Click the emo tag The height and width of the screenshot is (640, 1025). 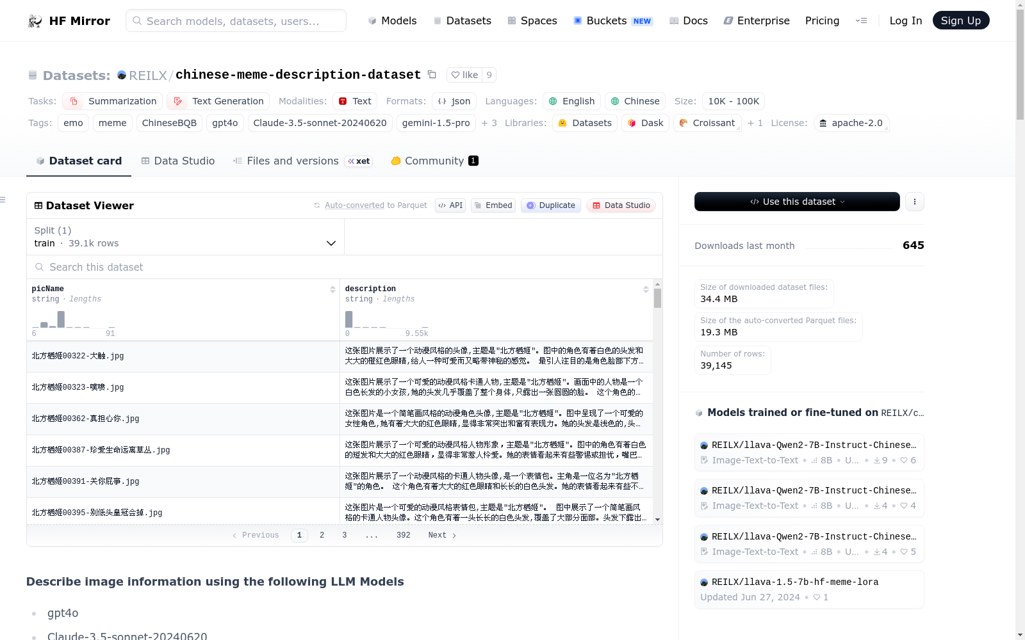pyautogui.click(x=73, y=123)
